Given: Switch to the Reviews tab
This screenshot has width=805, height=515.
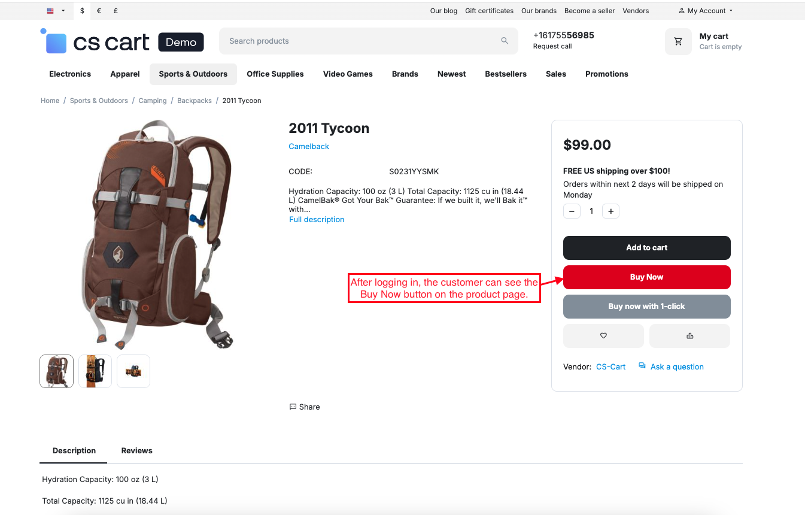Looking at the screenshot, I should tap(136, 450).
